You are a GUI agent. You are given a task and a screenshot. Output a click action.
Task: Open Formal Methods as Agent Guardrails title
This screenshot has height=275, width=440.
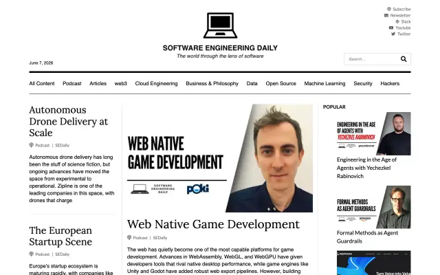[367, 236]
